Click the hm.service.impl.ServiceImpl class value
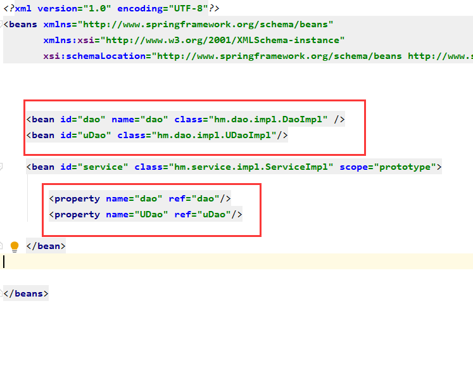 pyautogui.click(x=251, y=167)
